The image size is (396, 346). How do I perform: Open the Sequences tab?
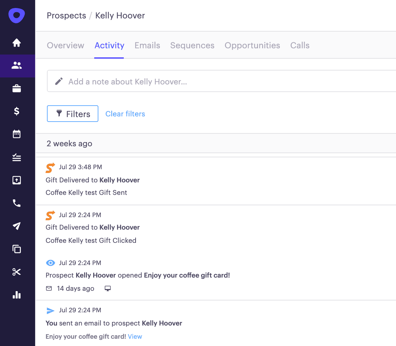point(192,46)
